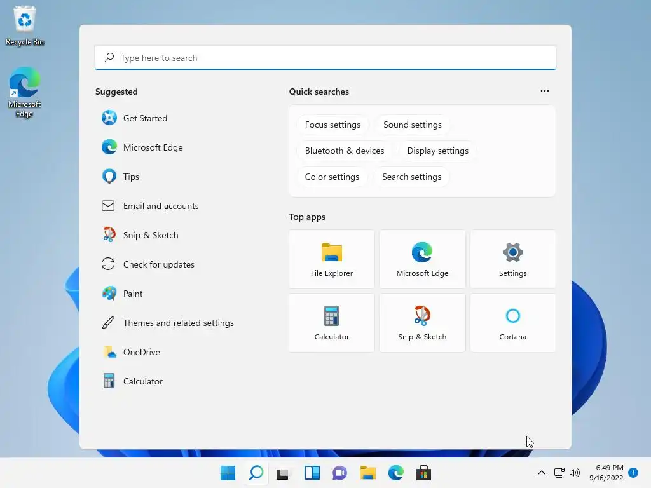651x488 pixels.
Task: Open Task View on taskbar
Action: click(x=283, y=473)
